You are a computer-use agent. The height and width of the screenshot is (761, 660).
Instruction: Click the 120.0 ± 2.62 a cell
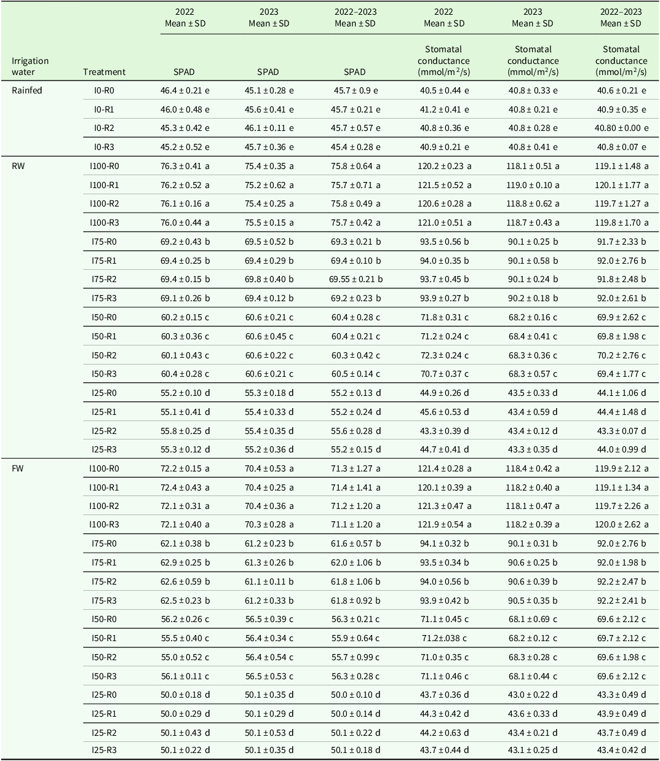[621, 525]
